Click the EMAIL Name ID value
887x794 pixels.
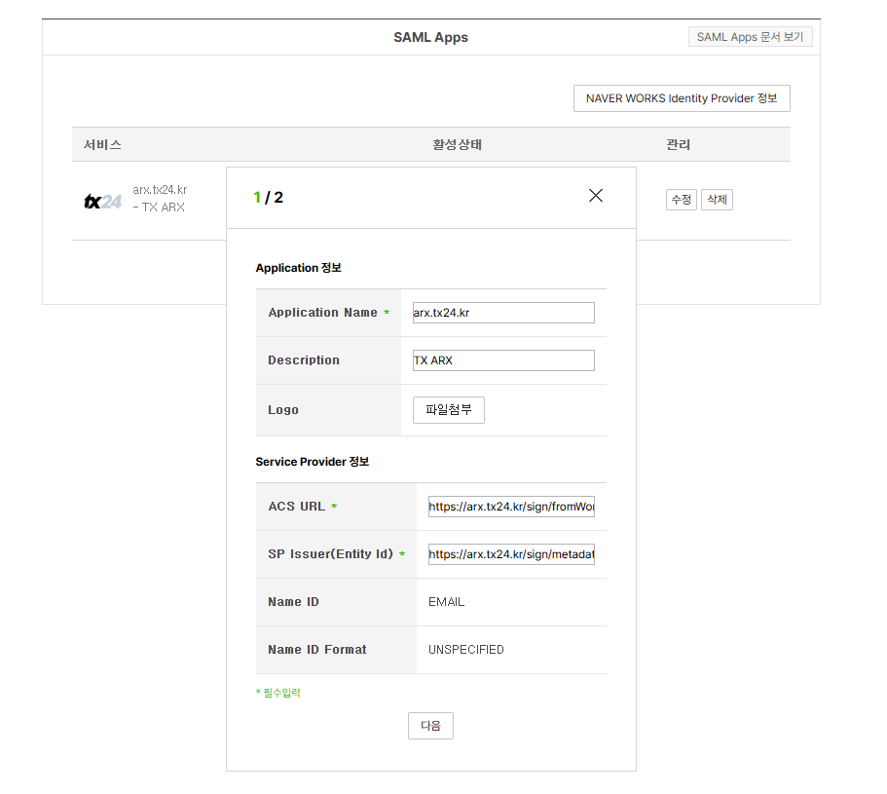446,602
